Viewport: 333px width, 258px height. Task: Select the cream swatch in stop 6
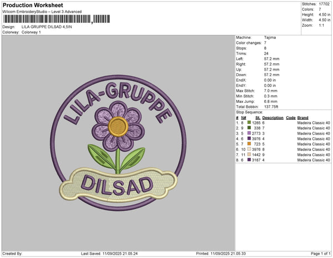249,149
